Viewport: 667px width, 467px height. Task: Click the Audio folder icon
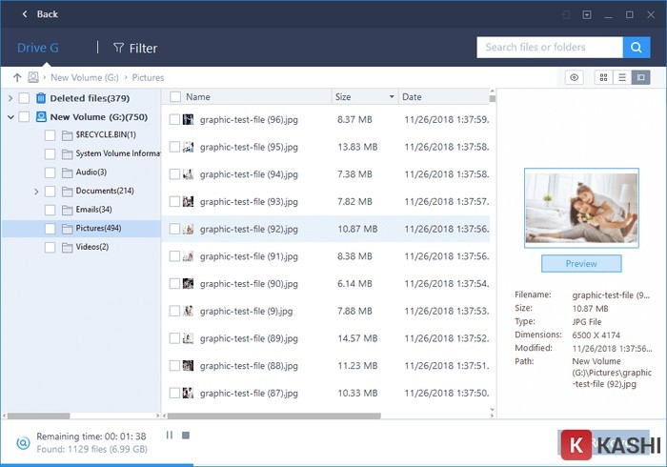[x=68, y=173]
